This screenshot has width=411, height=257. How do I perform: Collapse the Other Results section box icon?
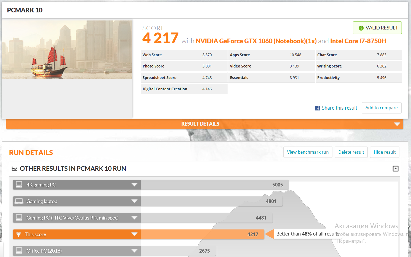(x=396, y=169)
